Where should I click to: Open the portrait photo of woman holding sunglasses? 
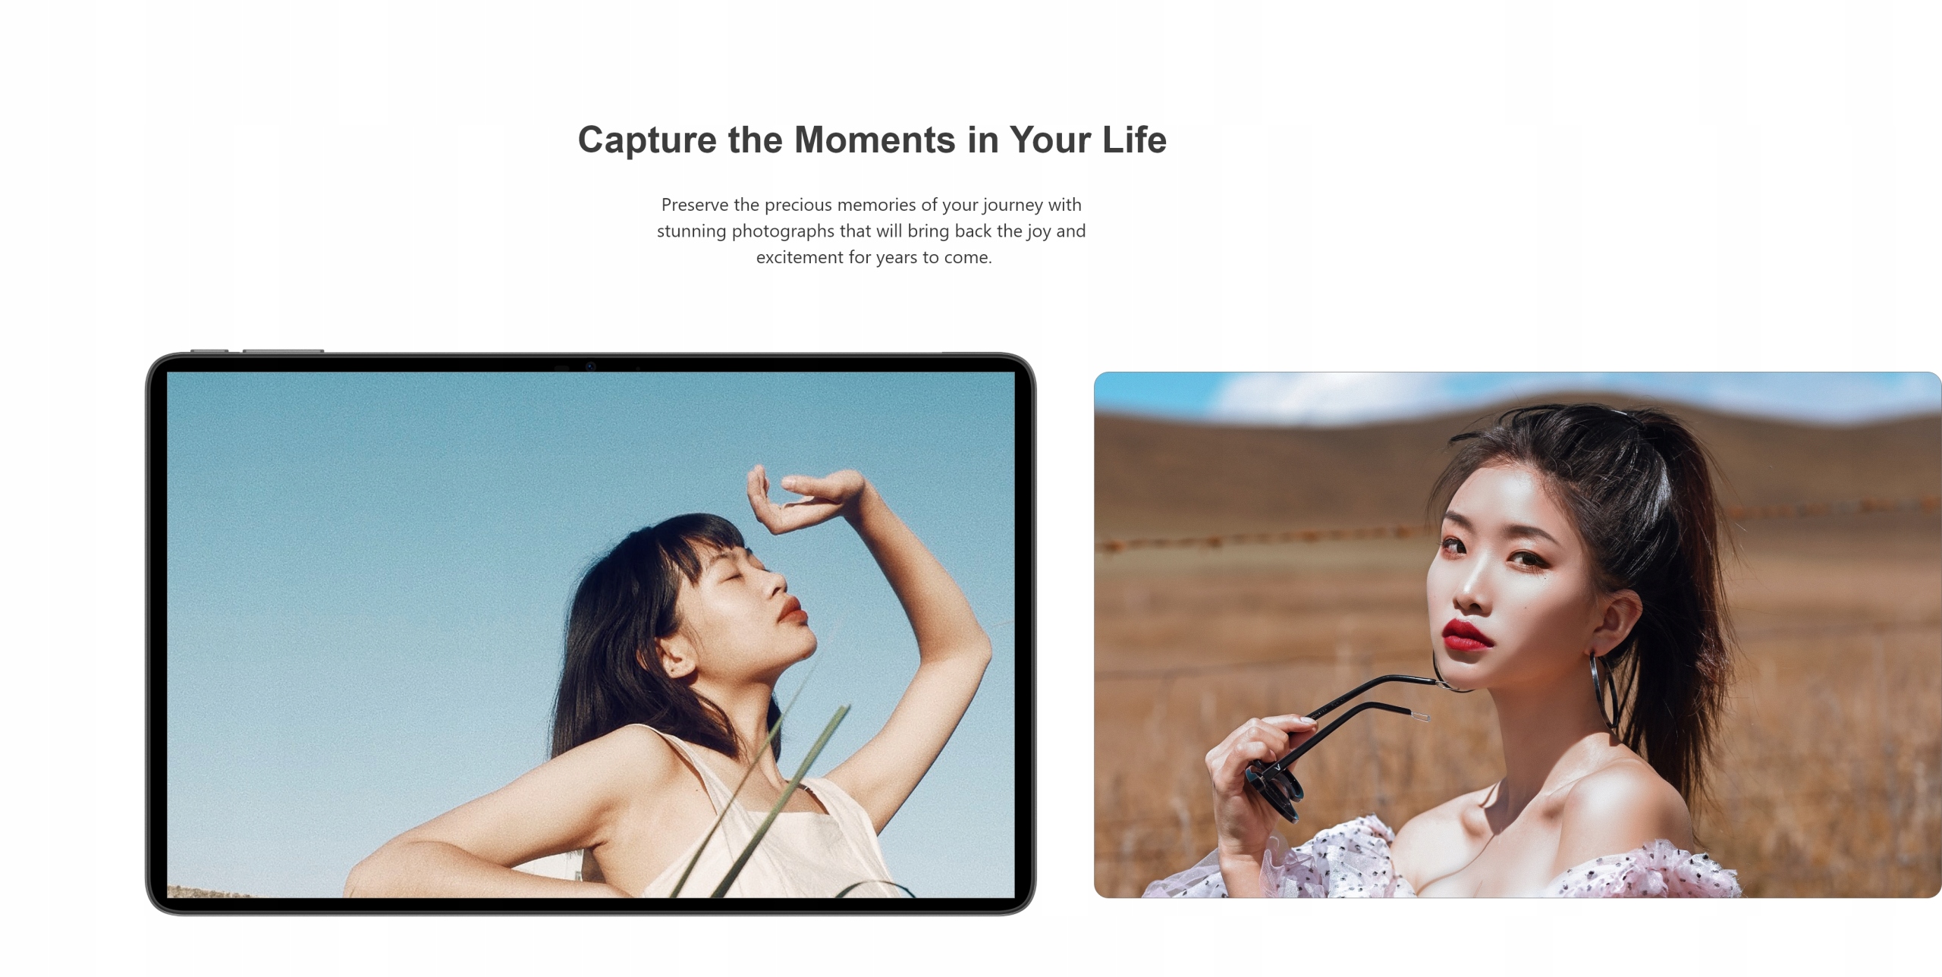[x=1517, y=635]
